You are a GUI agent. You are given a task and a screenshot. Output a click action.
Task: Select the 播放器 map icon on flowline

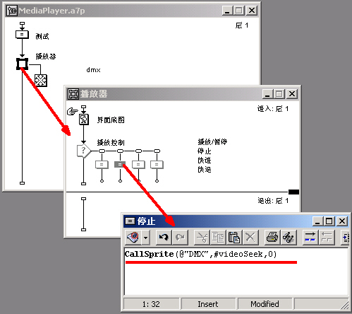click(x=22, y=64)
